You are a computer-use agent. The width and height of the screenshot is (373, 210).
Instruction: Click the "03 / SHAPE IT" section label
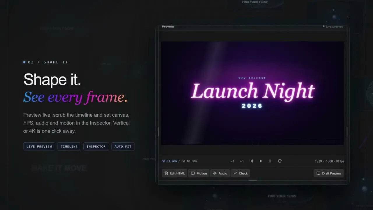click(x=46, y=62)
